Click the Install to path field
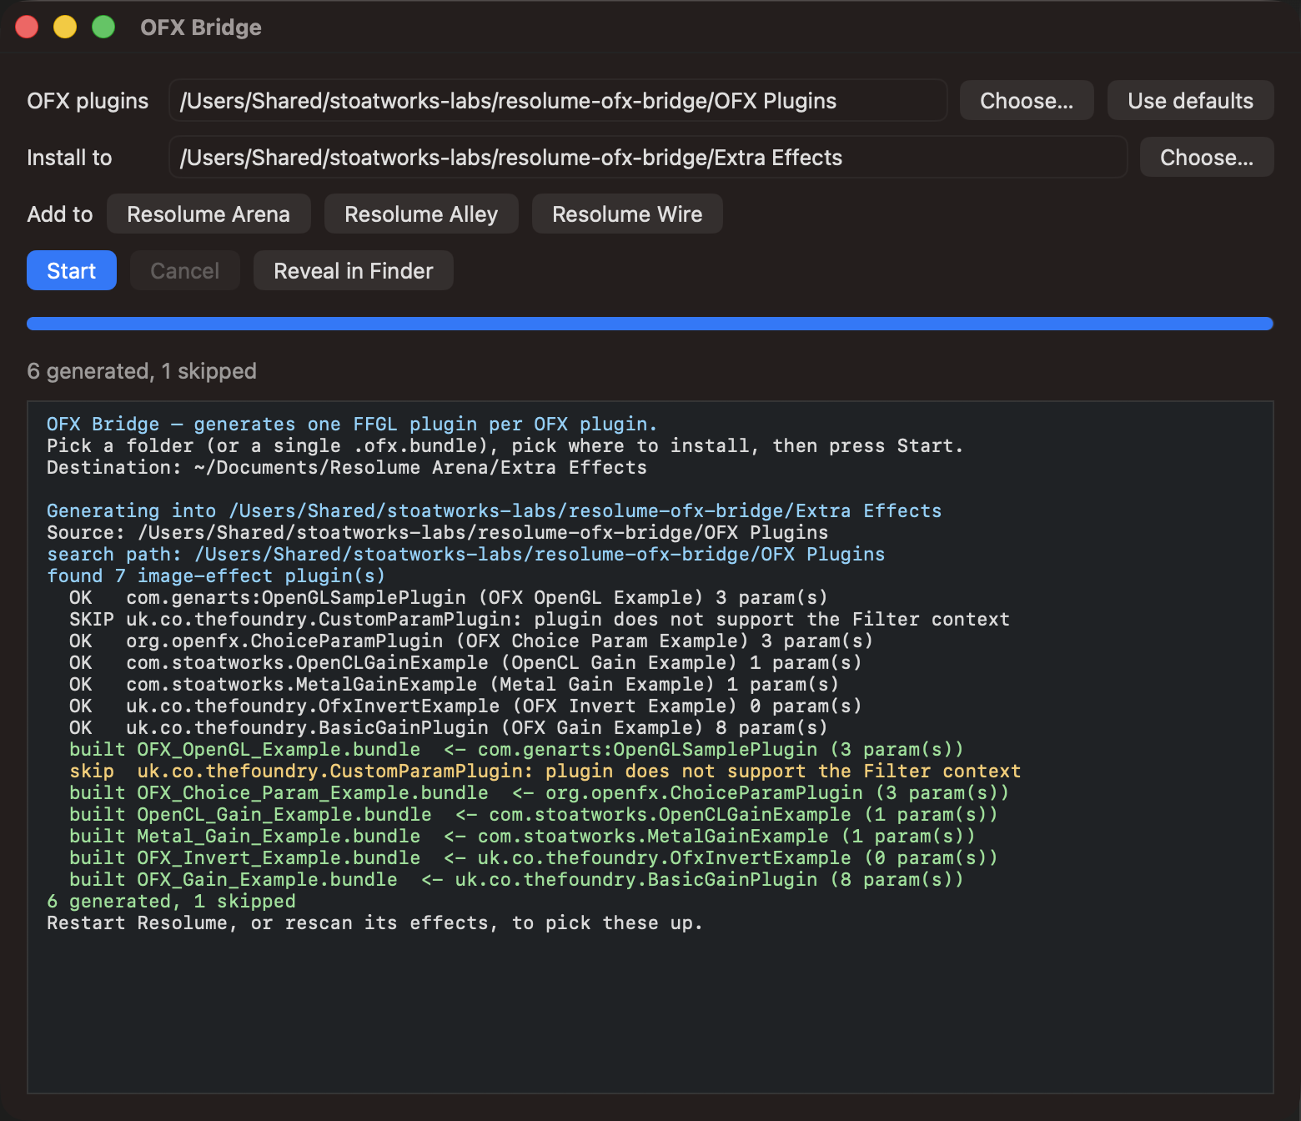 pyautogui.click(x=648, y=157)
